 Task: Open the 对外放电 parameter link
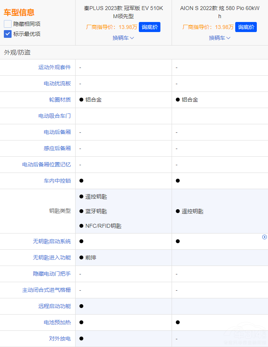(x=60, y=339)
